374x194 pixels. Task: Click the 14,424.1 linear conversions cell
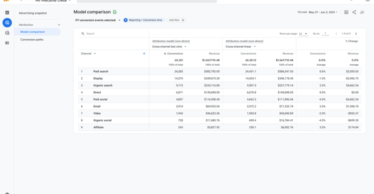click(251, 78)
